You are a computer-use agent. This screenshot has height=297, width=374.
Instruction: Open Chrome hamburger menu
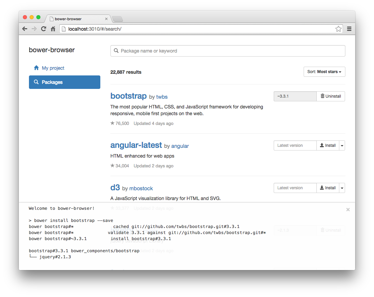[349, 29]
